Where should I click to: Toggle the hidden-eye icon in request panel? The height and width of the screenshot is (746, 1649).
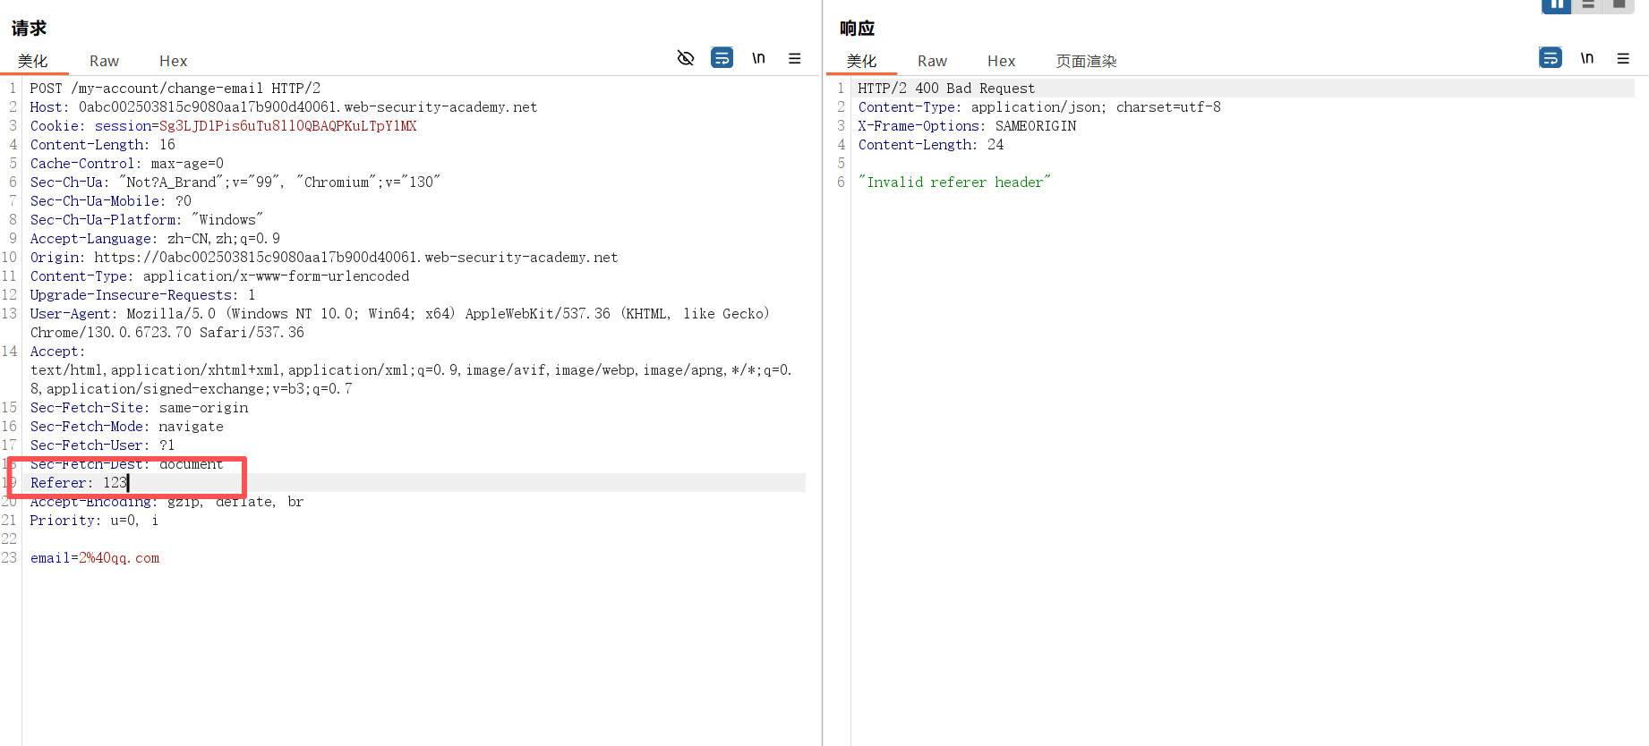point(686,58)
